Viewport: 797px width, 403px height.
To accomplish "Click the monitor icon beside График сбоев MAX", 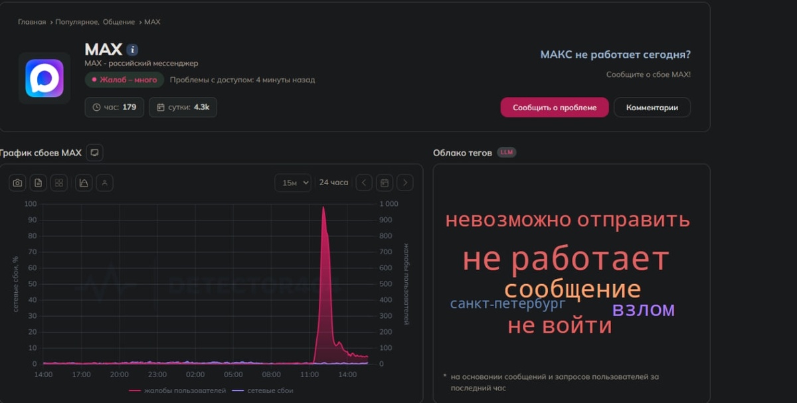I will (94, 152).
